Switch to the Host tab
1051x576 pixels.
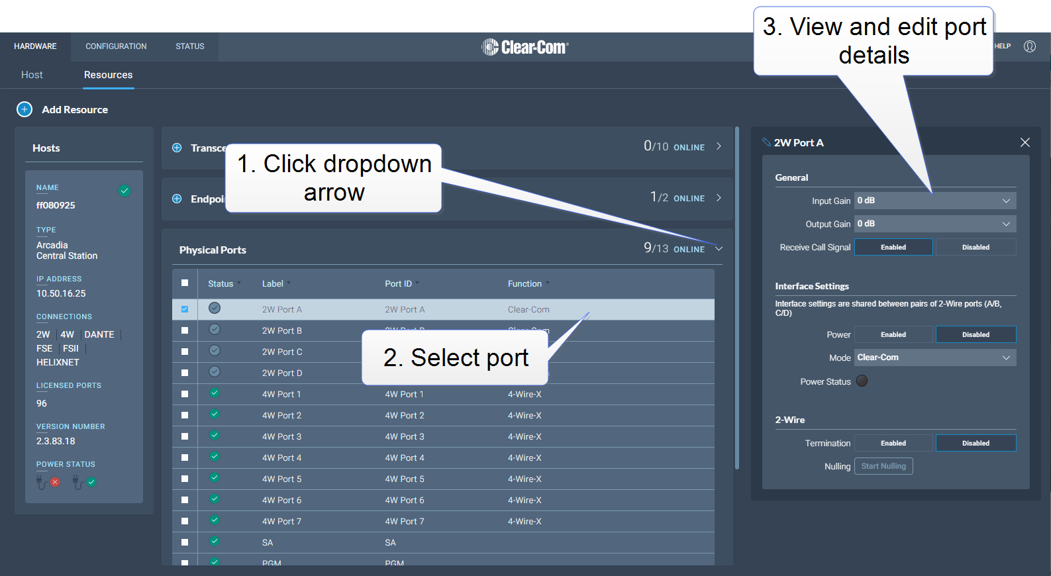(32, 75)
